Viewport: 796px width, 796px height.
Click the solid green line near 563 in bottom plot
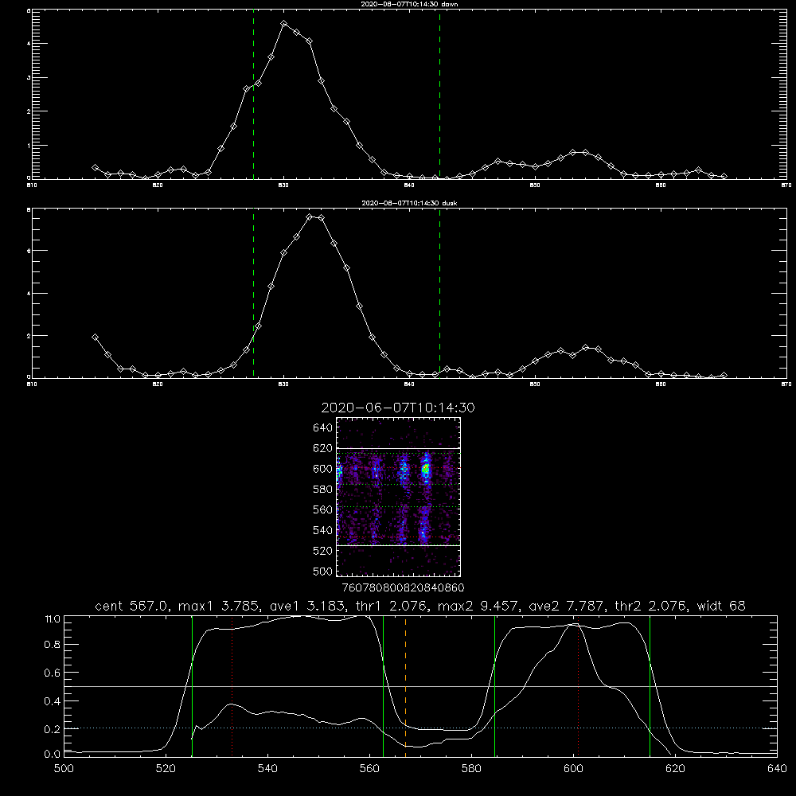[384, 686]
